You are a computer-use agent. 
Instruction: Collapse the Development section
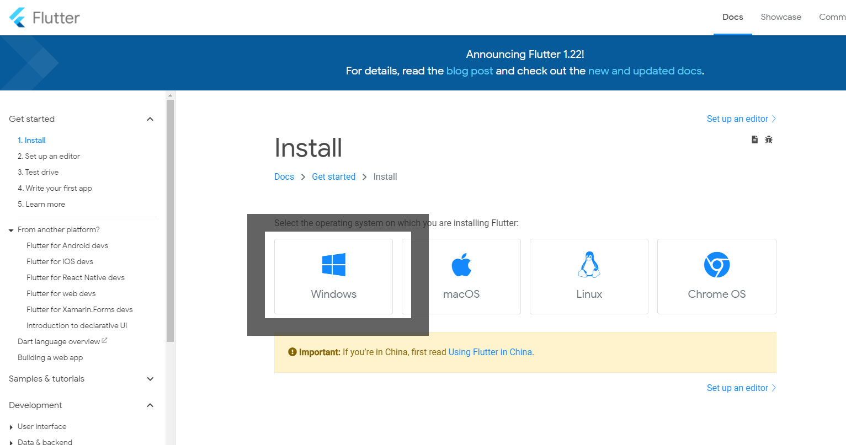150,405
